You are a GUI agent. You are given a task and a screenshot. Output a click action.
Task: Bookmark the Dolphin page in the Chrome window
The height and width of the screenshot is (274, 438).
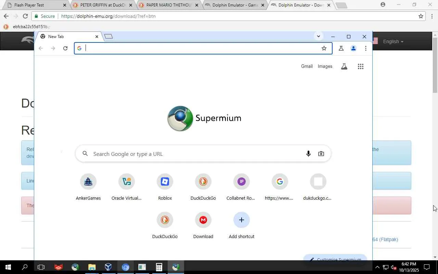tap(421, 16)
